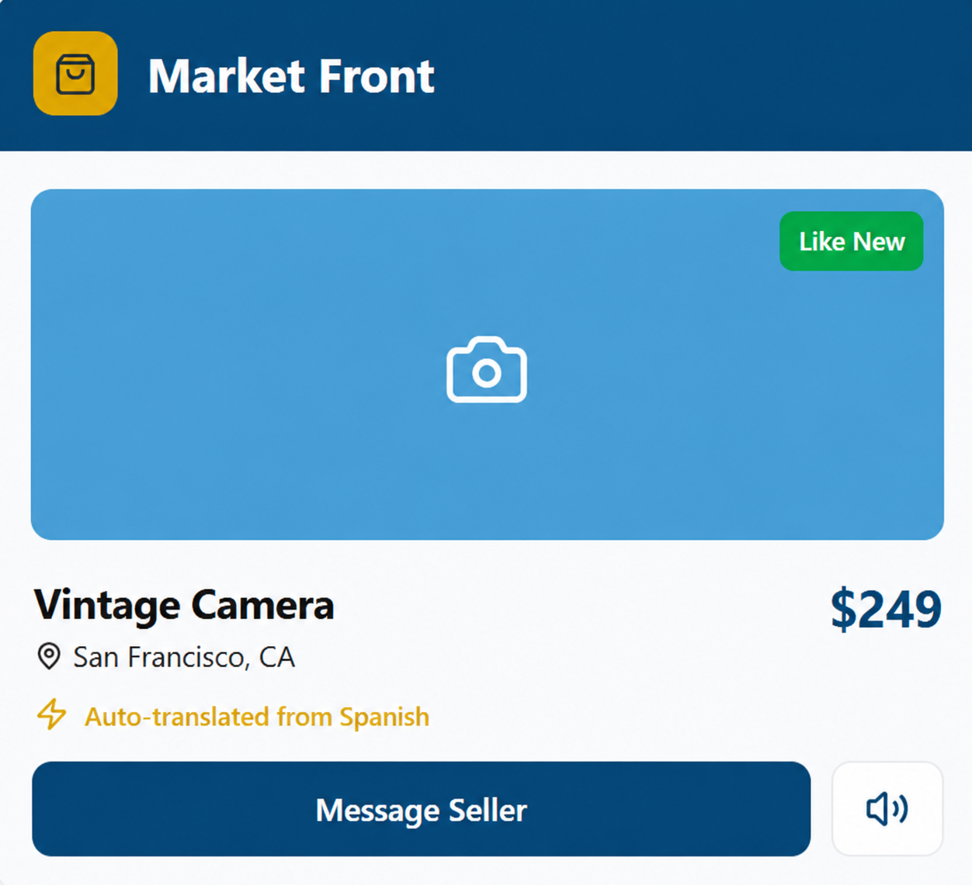
Task: Message the seller using the Message Seller button
Action: tap(422, 809)
